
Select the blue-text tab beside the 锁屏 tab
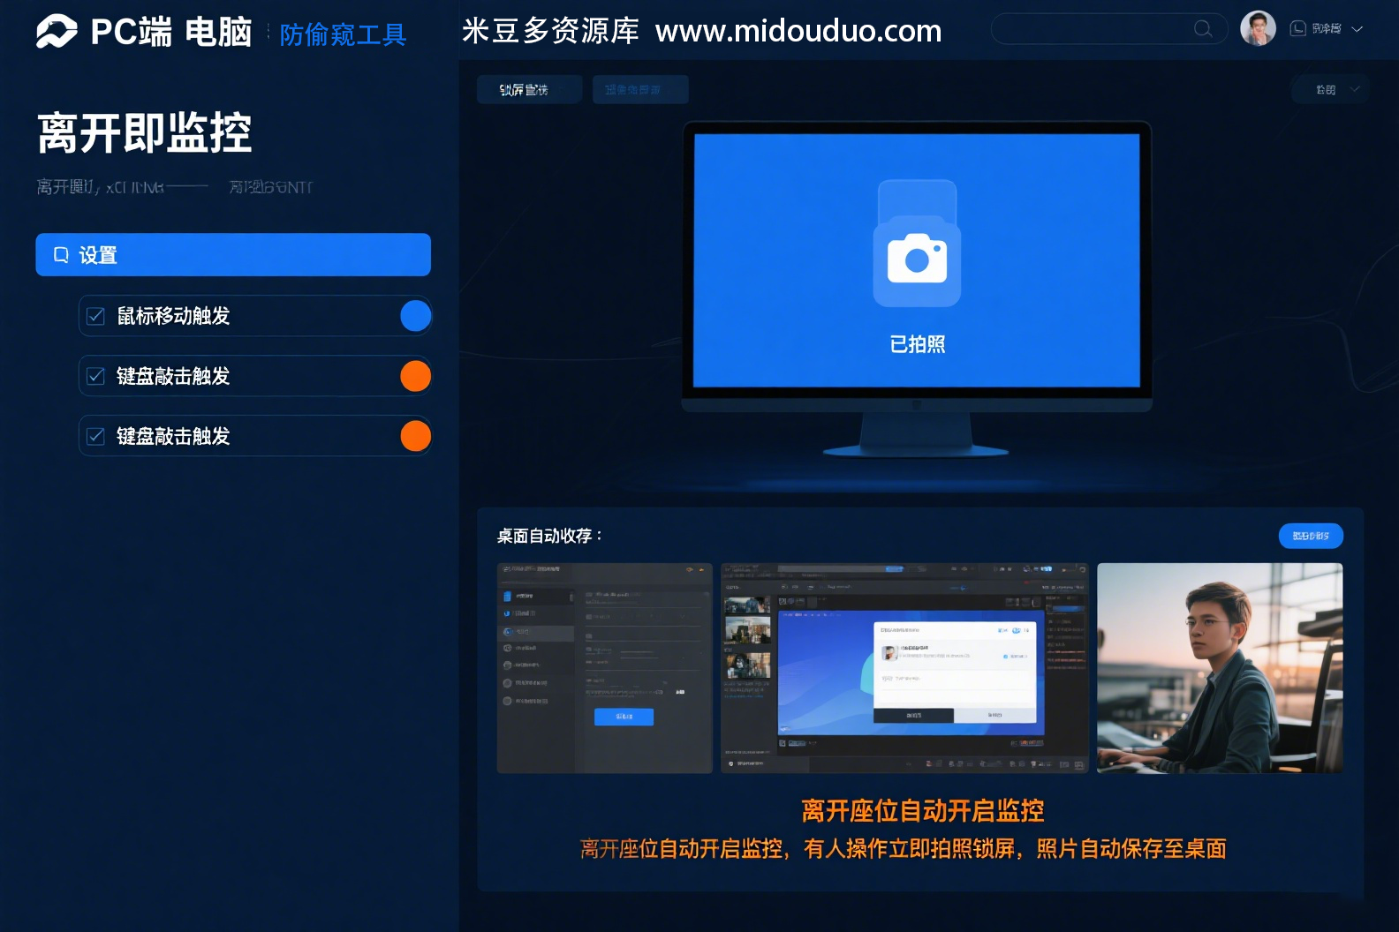(639, 89)
